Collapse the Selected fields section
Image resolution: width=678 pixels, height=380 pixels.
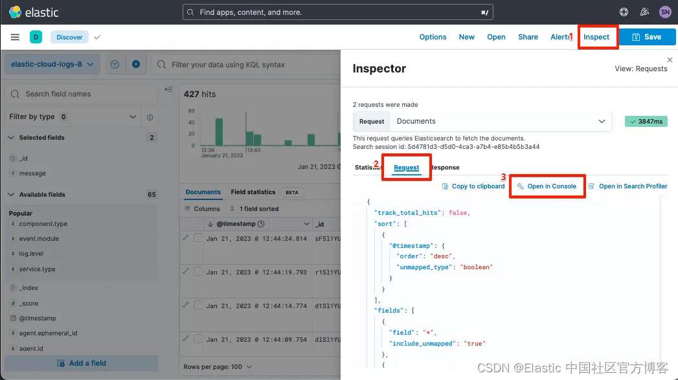click(11, 137)
